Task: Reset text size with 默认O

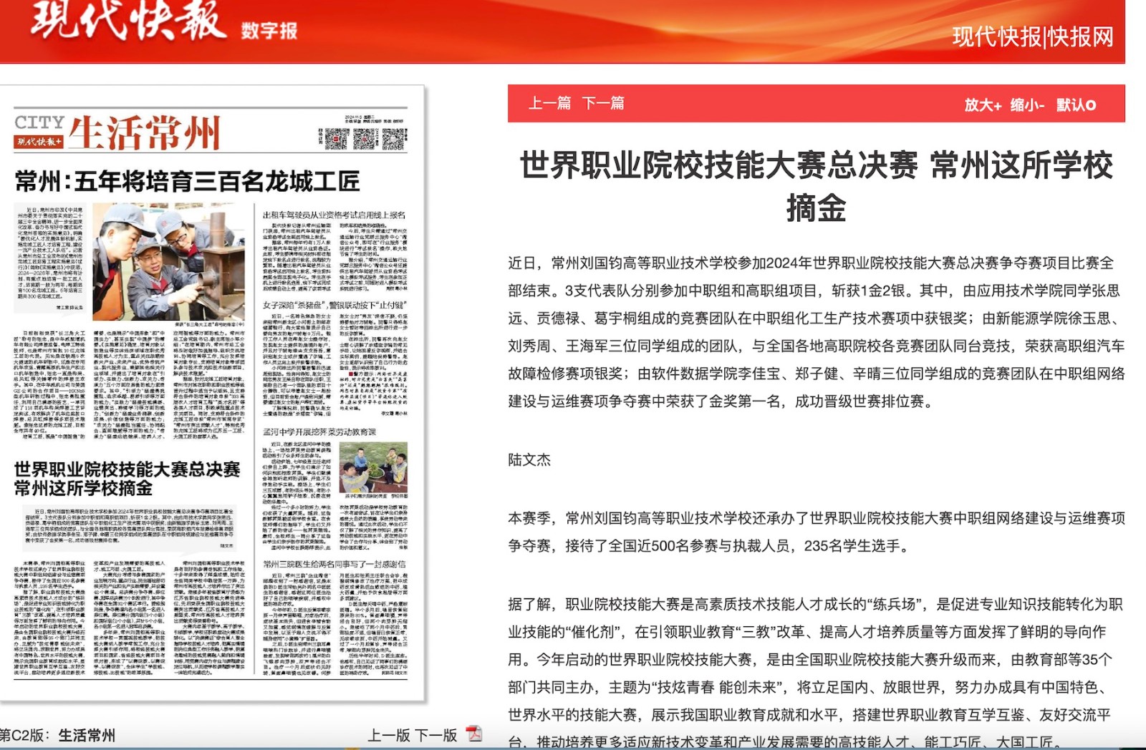Action: 1077,105
